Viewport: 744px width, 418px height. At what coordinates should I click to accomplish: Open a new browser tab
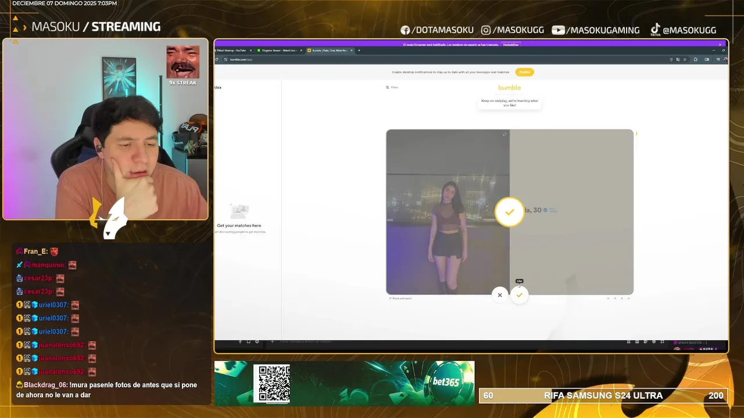click(359, 51)
